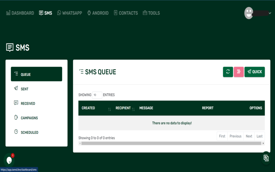This screenshot has width=275, height=172.
Task: Click the entries count input field
Action: click(x=97, y=95)
